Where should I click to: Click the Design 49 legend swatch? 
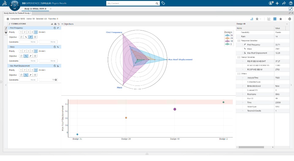227,41
